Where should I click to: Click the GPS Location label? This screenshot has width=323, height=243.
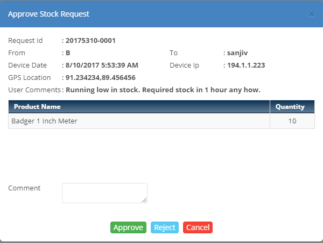pos(30,78)
